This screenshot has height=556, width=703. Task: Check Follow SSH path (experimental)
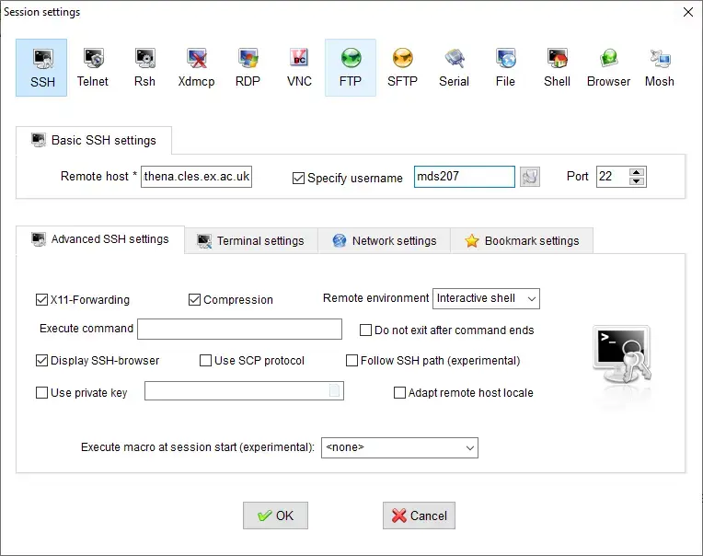click(x=351, y=361)
